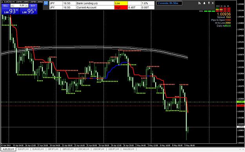Click the EMA green signal bars
Screen dimensions: 245x152
pyautogui.click(x=210, y=11)
